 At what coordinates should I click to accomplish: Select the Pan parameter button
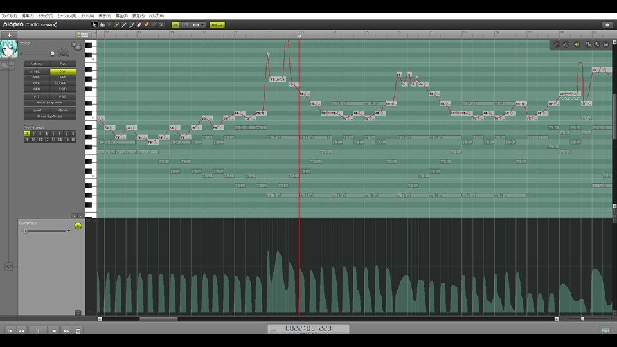pyautogui.click(x=63, y=64)
